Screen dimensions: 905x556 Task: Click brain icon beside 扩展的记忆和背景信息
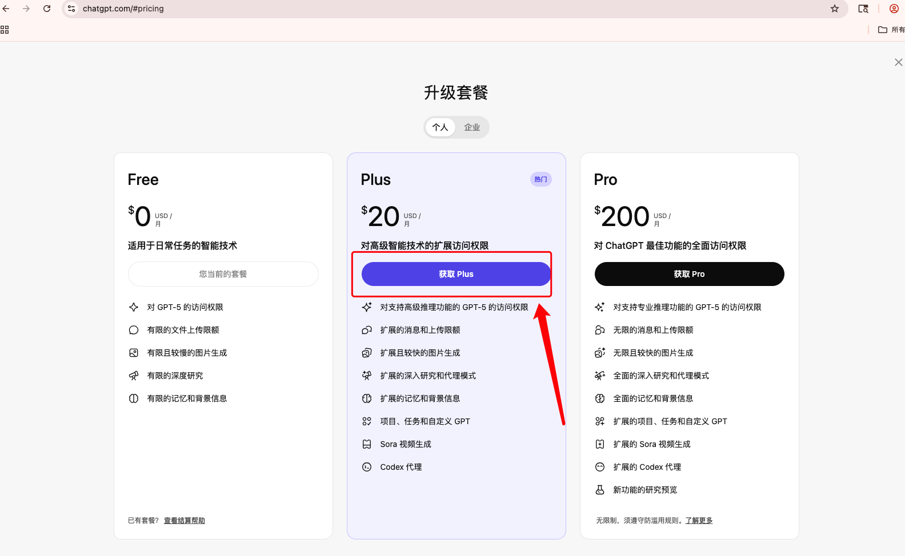(x=367, y=398)
